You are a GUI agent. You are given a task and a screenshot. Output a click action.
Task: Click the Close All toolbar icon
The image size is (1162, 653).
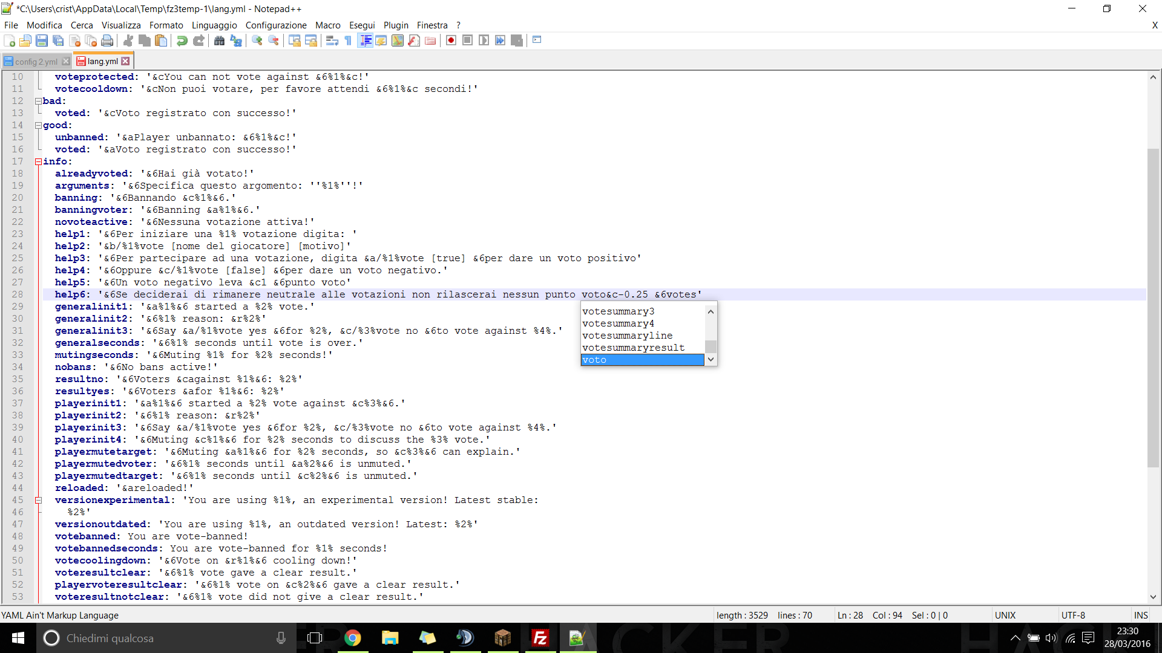tap(91, 41)
